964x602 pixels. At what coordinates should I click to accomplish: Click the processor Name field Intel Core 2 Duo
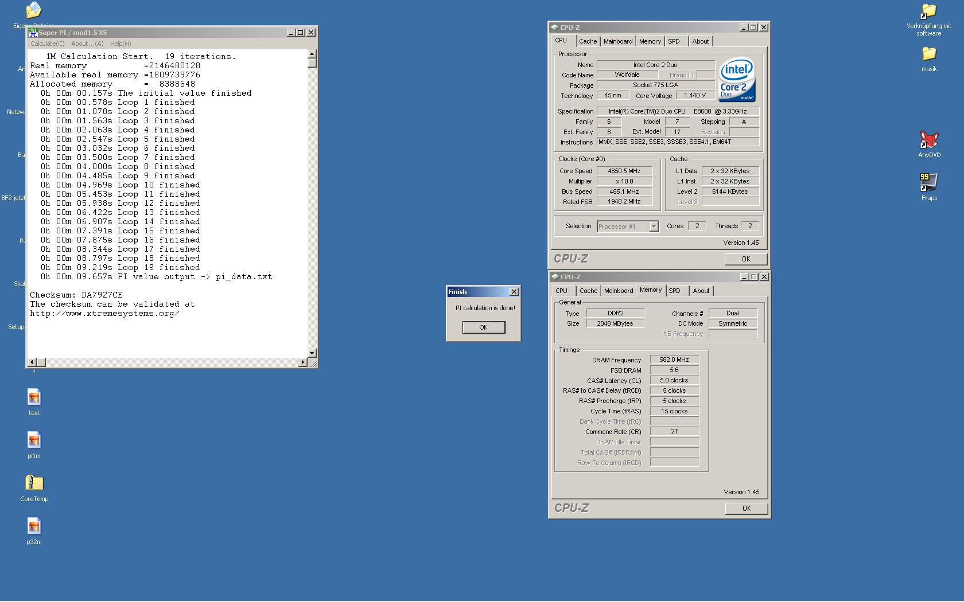click(x=656, y=65)
